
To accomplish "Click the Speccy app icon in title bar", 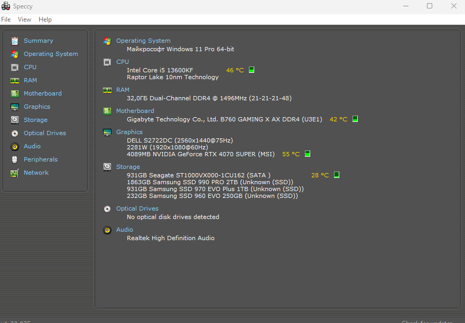I will tap(6, 6).
